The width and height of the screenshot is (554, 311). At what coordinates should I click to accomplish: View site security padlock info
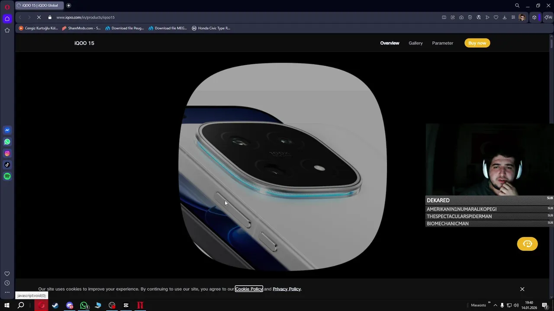(50, 17)
